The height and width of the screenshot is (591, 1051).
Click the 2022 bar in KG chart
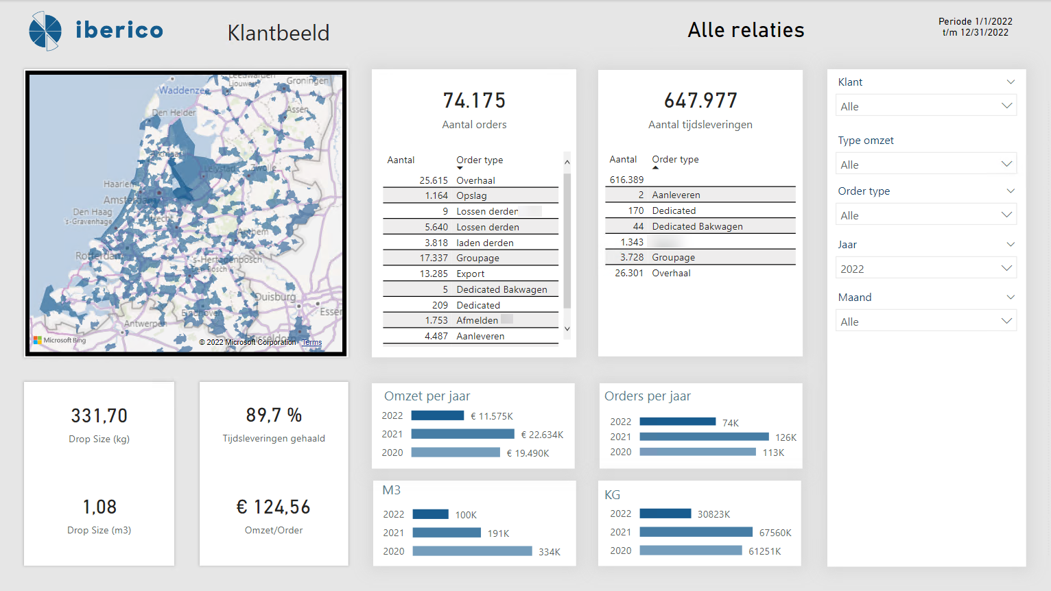click(665, 514)
